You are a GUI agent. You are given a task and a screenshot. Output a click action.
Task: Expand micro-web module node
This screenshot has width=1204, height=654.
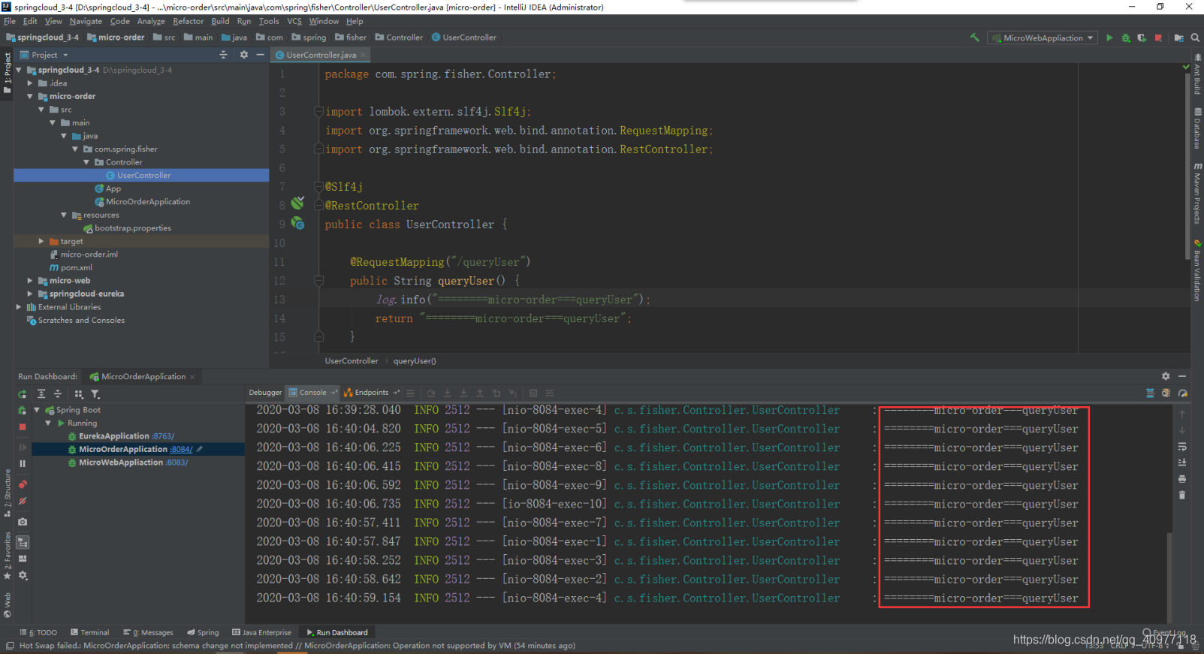tap(30, 281)
